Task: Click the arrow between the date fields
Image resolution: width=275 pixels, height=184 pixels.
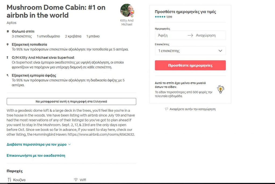Action: coord(190,35)
